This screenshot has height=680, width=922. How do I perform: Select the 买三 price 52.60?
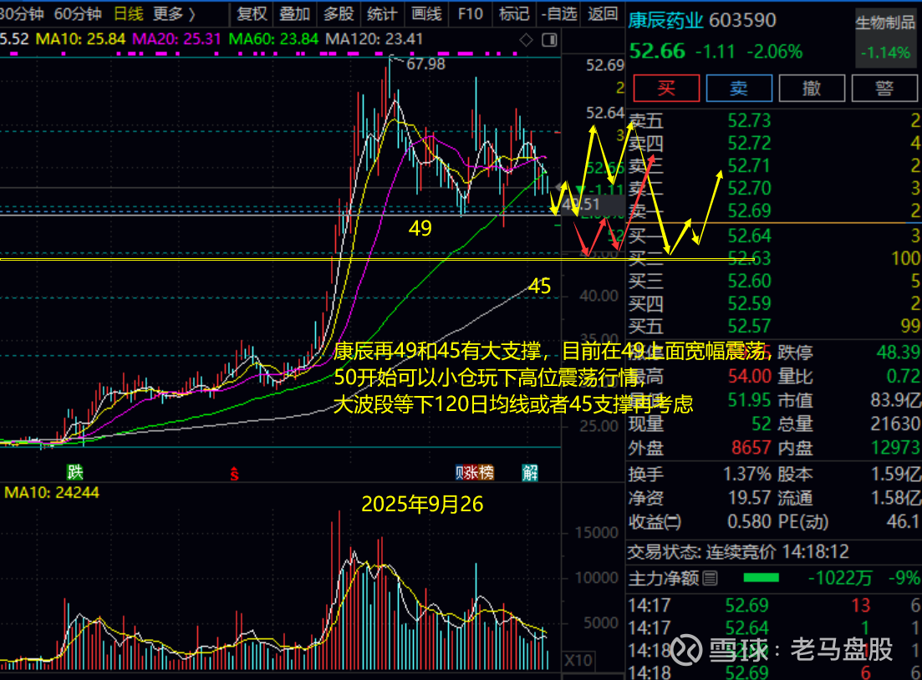tap(748, 282)
